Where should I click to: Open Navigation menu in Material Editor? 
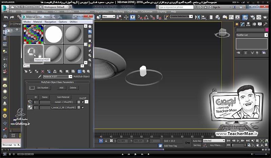point(50,22)
